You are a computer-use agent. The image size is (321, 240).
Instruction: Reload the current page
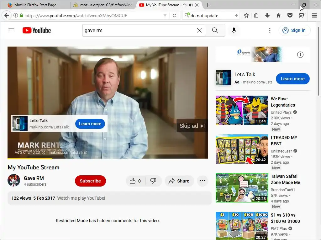point(174,16)
